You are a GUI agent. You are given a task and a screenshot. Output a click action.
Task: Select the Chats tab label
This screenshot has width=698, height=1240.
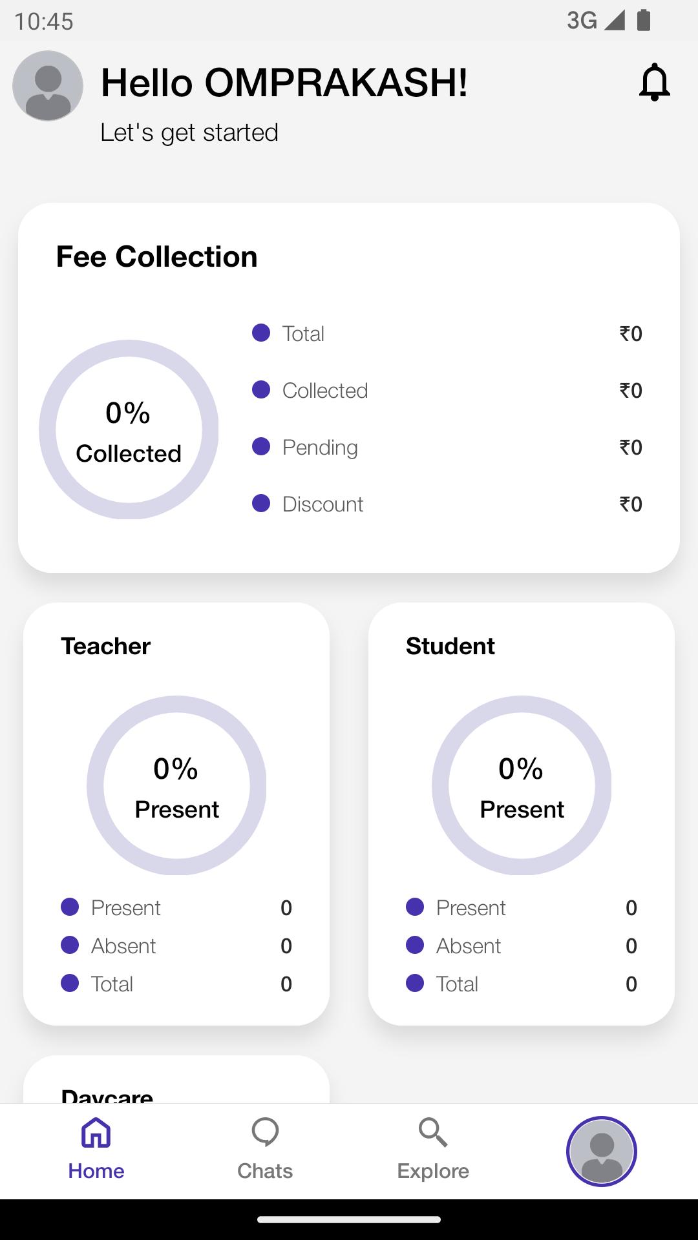point(265,1171)
